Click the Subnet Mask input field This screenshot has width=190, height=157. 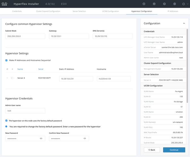point(25,36)
